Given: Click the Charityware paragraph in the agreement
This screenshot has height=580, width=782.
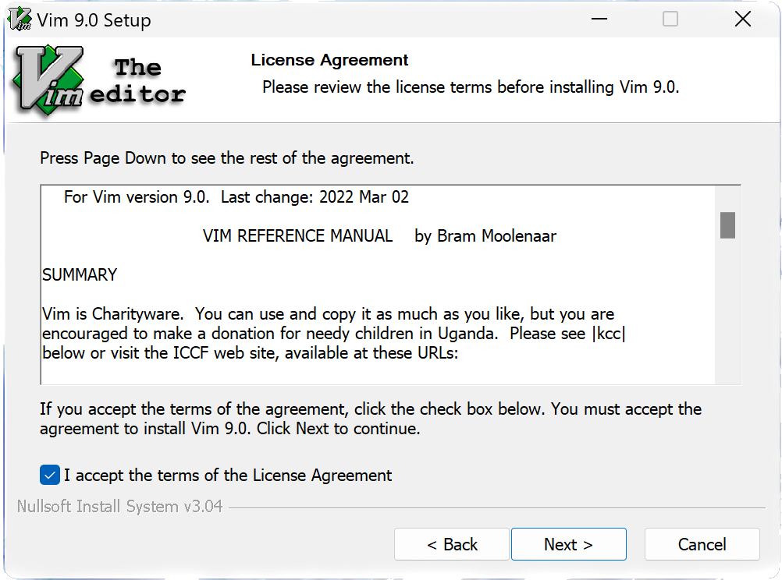Looking at the screenshot, I should tap(328, 333).
